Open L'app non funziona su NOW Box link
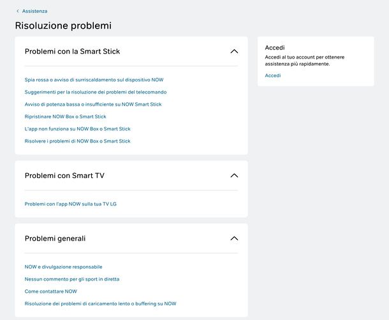Screen dimensions: 389x320 (x=77, y=129)
